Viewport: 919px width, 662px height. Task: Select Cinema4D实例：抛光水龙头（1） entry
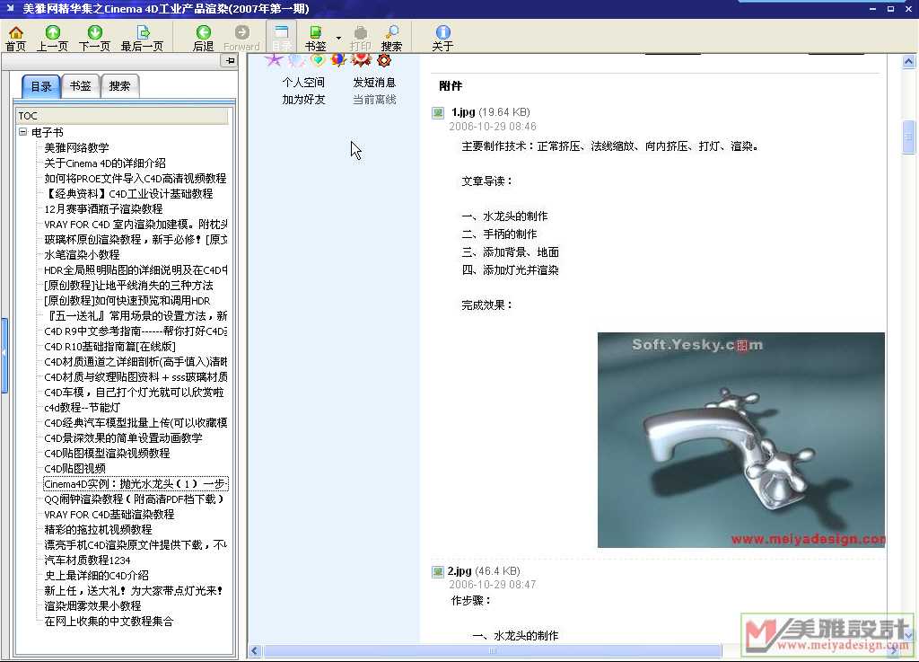[x=136, y=483]
